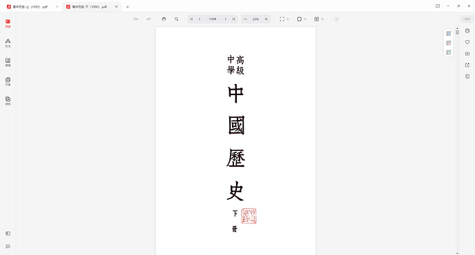
Task: Open the Edit tool in the left sidebar
Action: [x=8, y=63]
